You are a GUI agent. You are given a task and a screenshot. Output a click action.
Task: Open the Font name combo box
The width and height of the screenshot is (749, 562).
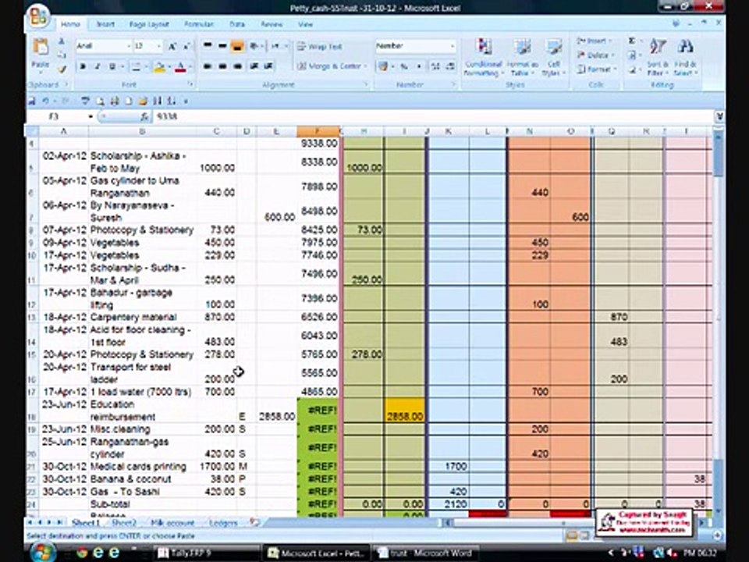click(103, 46)
